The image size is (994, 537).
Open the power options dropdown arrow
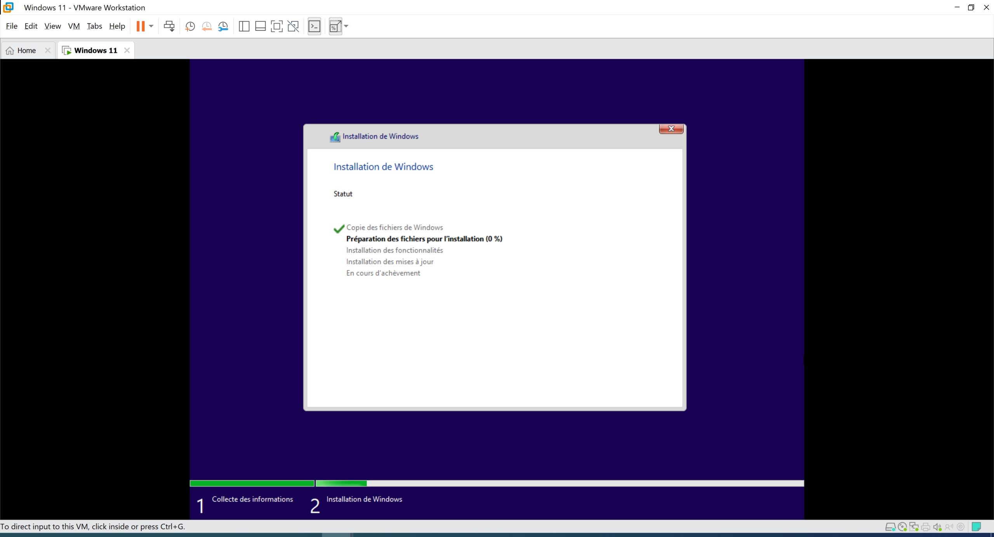[x=151, y=26]
